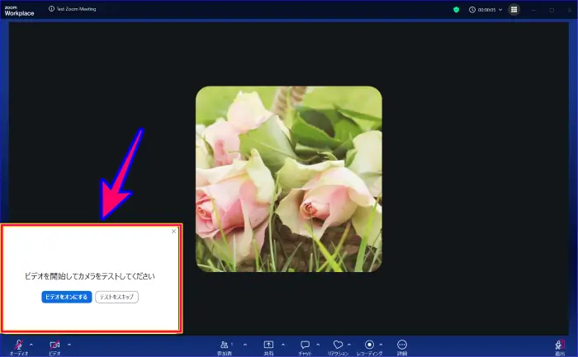Viewport: 578px width, 357px height.
Task: Close the camera test popup
Action: pos(173,231)
